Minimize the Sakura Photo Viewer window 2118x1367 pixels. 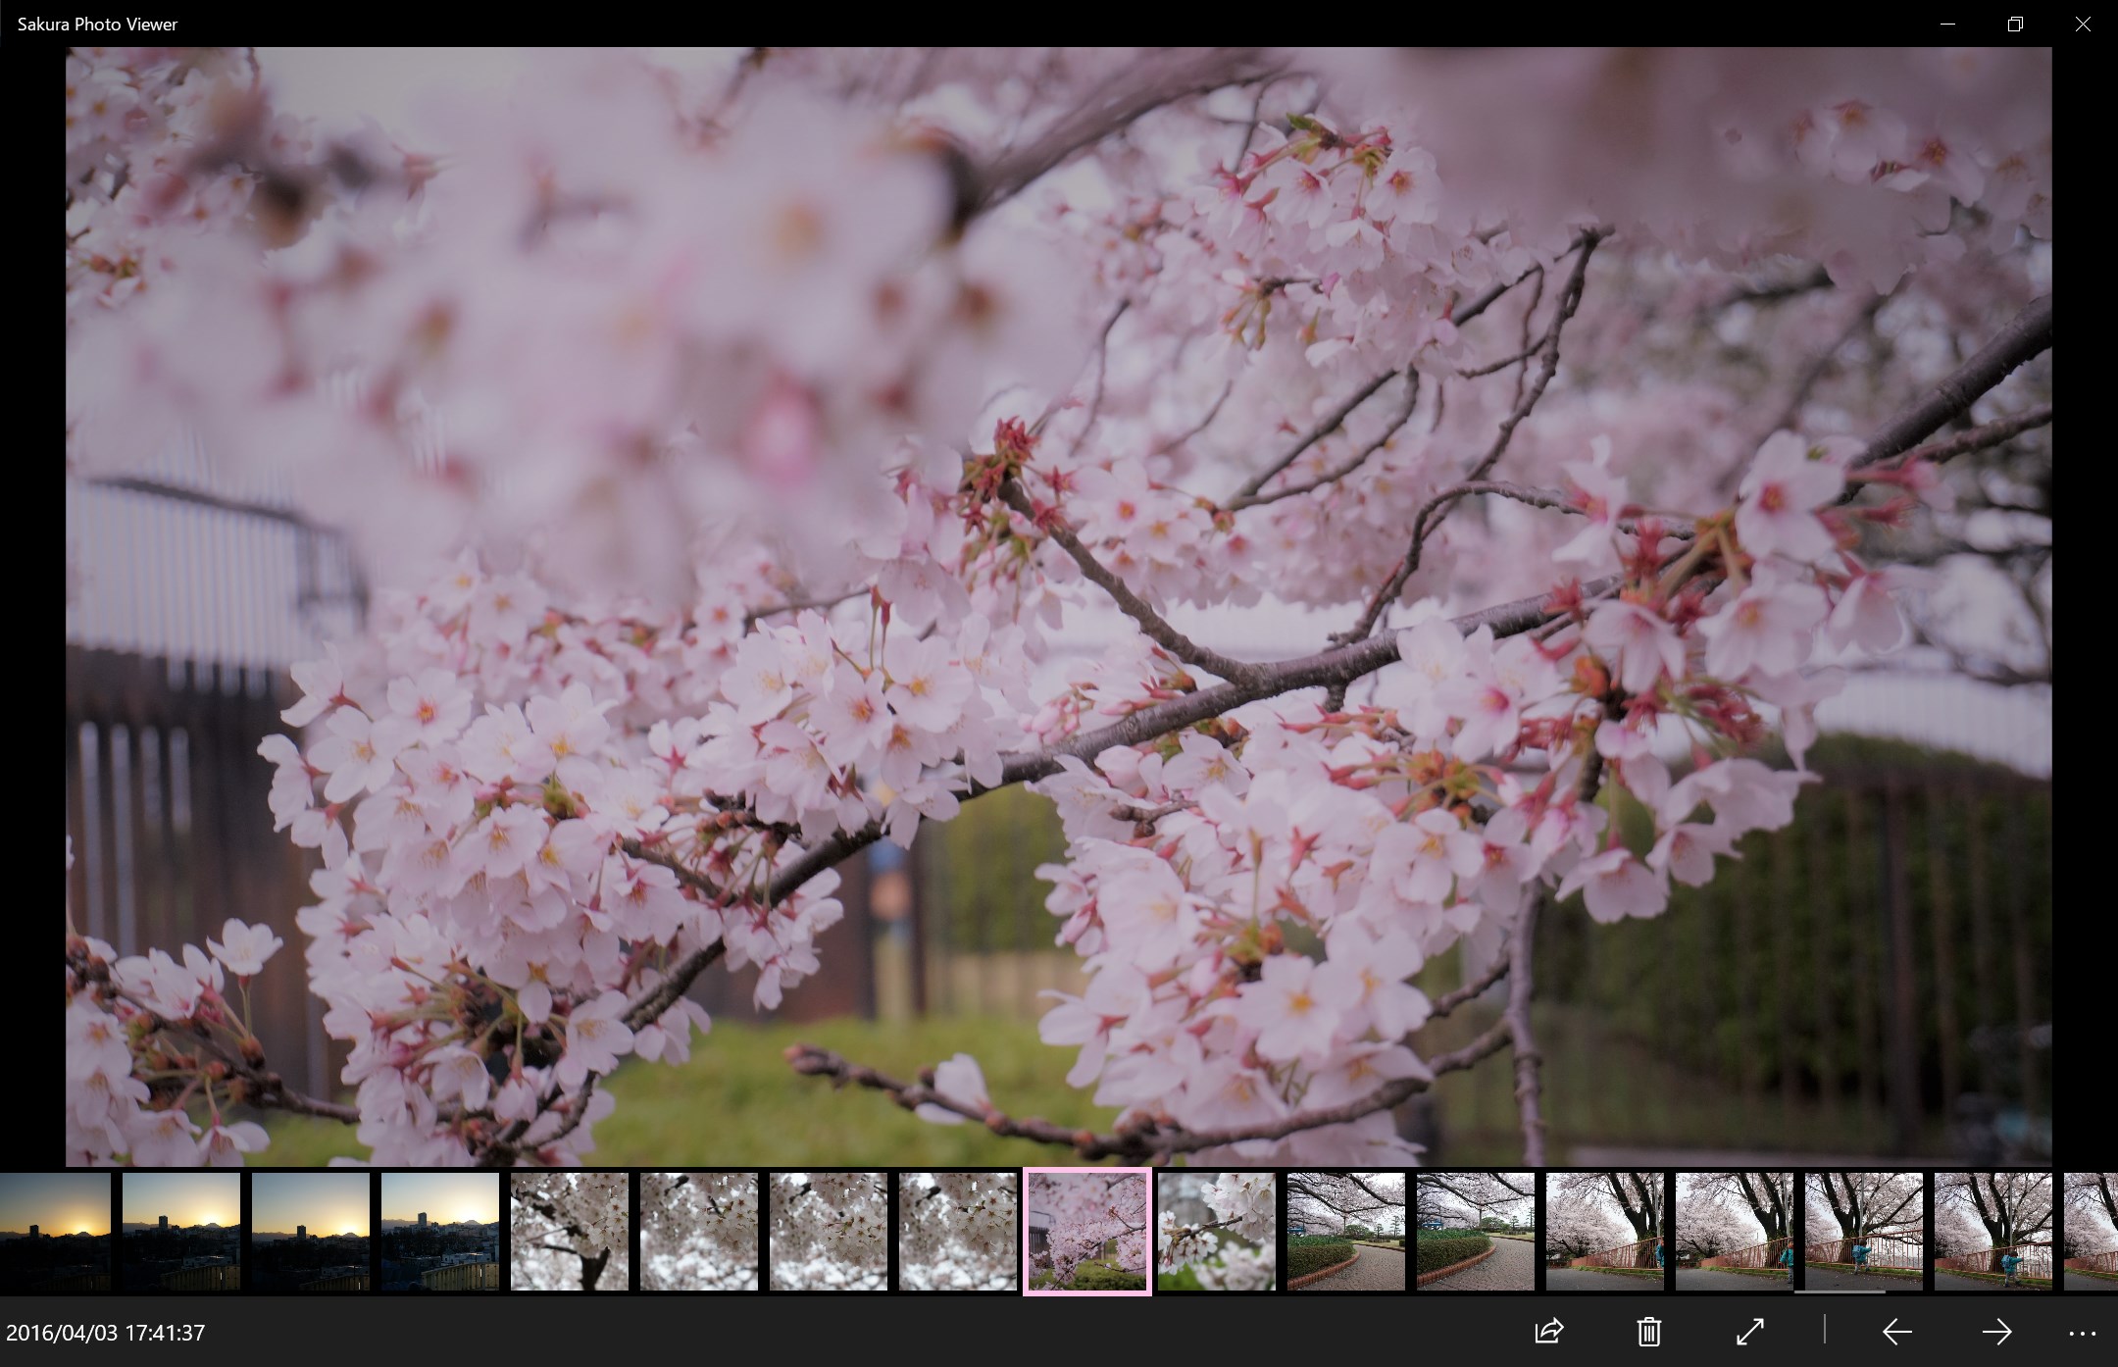pyautogui.click(x=1947, y=25)
